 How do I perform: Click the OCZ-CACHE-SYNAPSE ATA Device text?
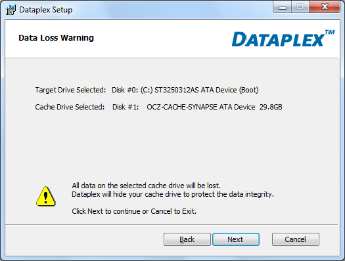point(201,107)
